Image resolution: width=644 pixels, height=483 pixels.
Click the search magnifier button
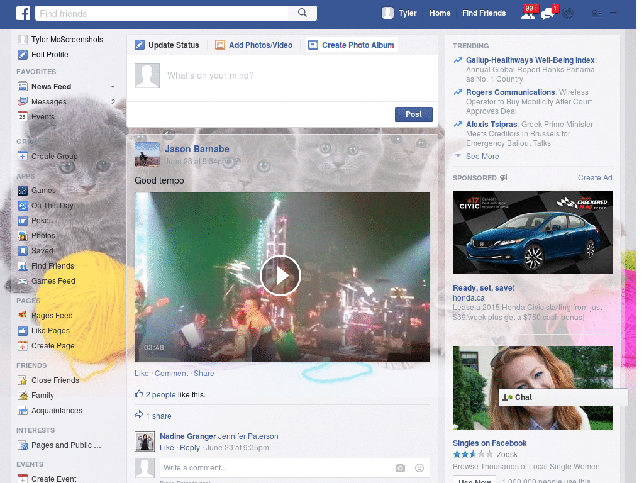303,13
